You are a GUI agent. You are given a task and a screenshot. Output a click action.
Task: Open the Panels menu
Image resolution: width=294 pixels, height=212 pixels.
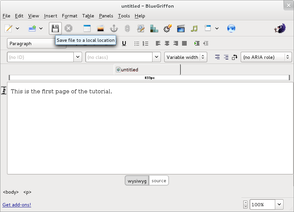106,16
